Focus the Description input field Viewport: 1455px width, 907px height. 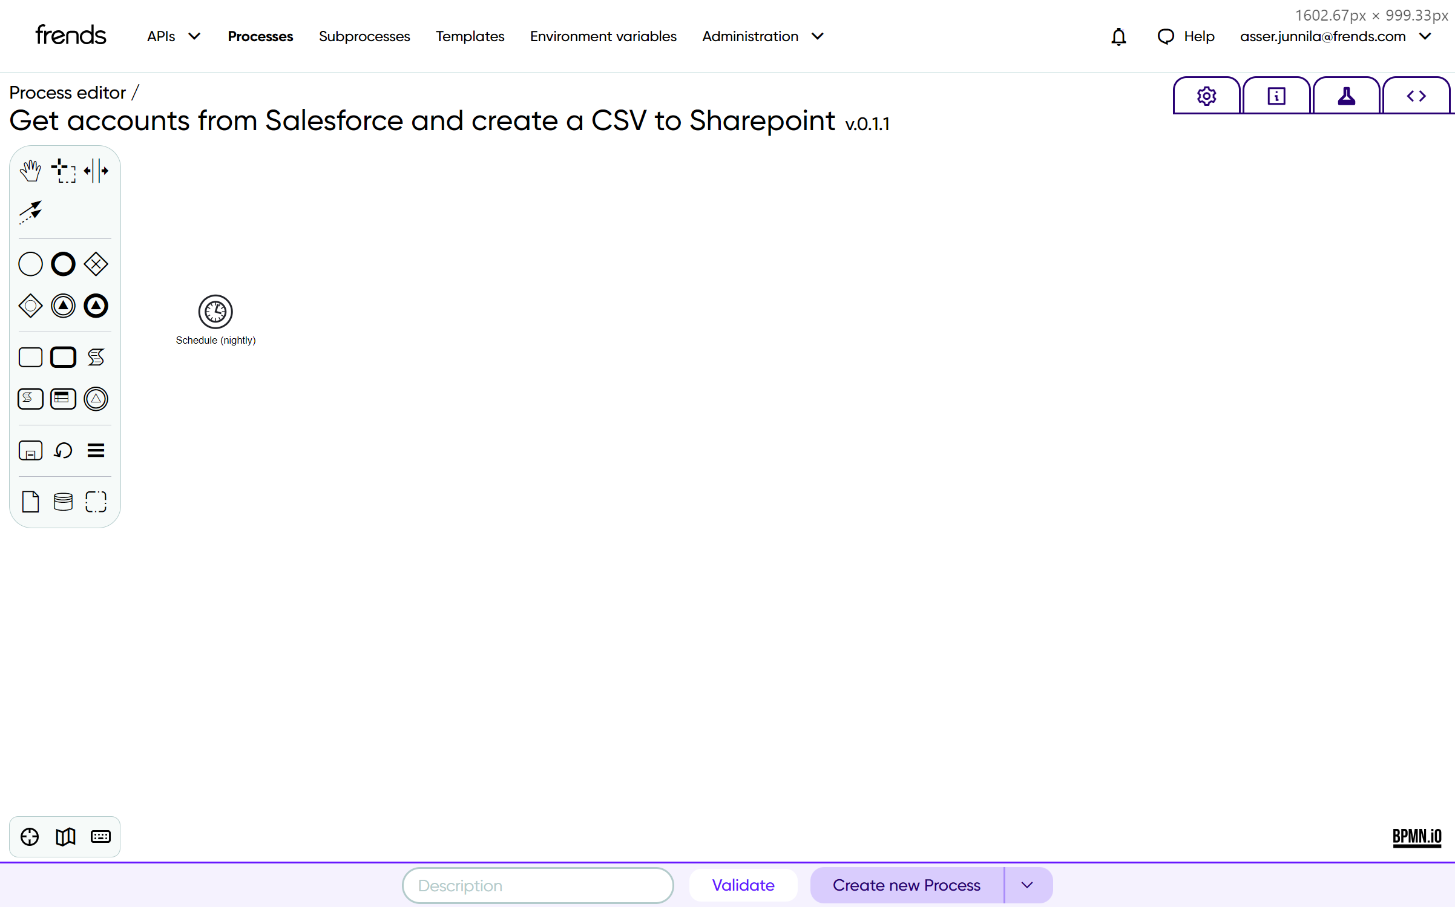(x=537, y=885)
